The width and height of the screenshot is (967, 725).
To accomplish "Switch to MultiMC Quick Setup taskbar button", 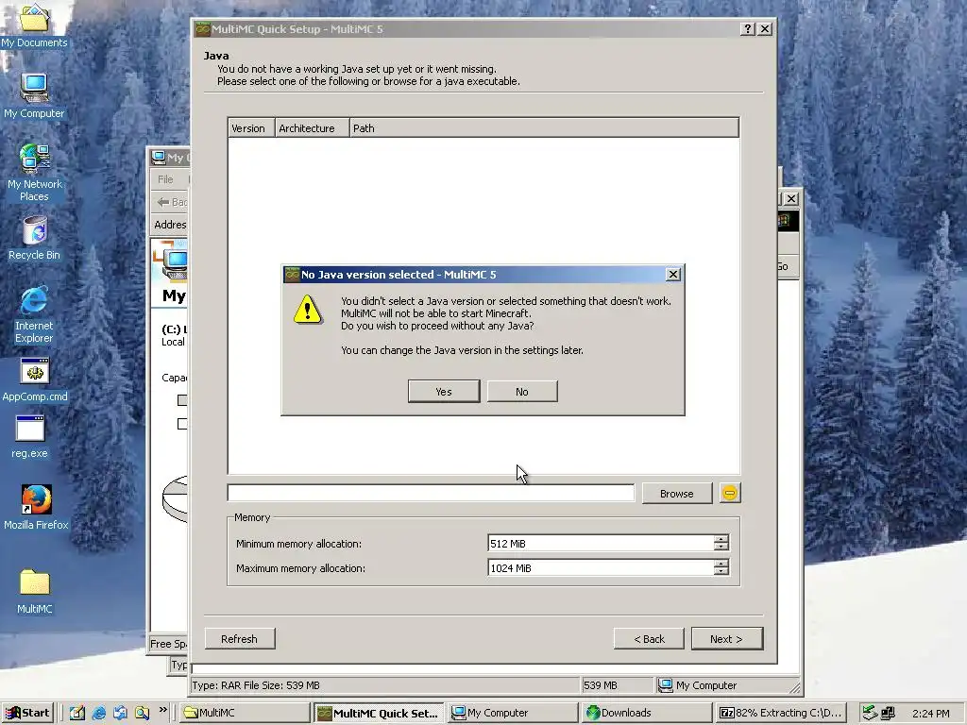I will pyautogui.click(x=379, y=713).
